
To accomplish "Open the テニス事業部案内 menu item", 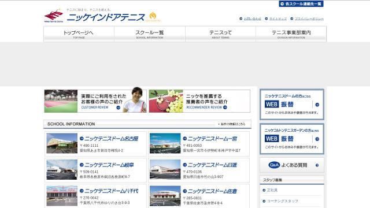I will [291, 34].
